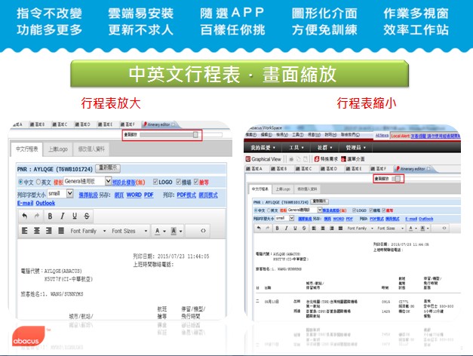Viewport: 473px width, 356px height.
Task: Select the itinerary editor tab in right workspace
Action: click(x=416, y=170)
